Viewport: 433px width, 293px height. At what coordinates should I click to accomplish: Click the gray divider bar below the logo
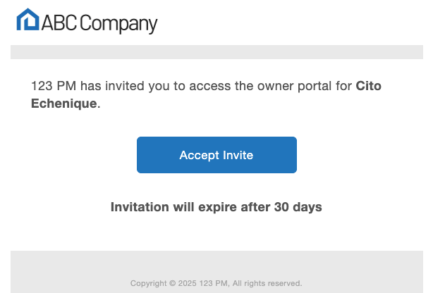tap(216, 52)
